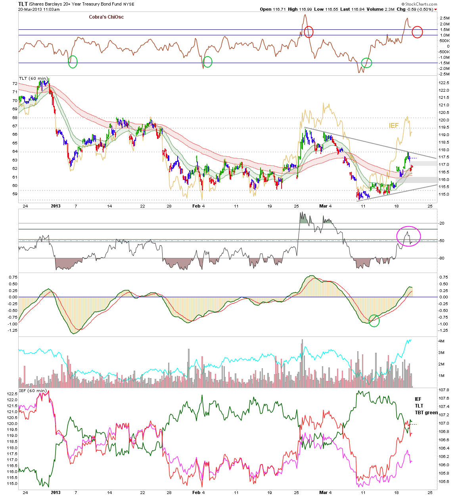
Task: Click the "3M" label on the volume axis
Action: click(441, 353)
